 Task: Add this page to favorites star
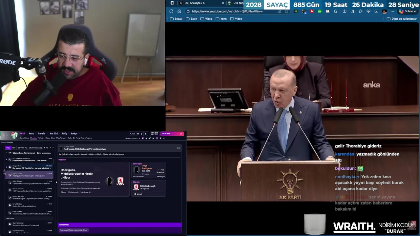pyautogui.click(x=286, y=11)
